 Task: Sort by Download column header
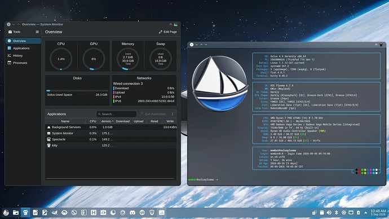tap(122, 121)
